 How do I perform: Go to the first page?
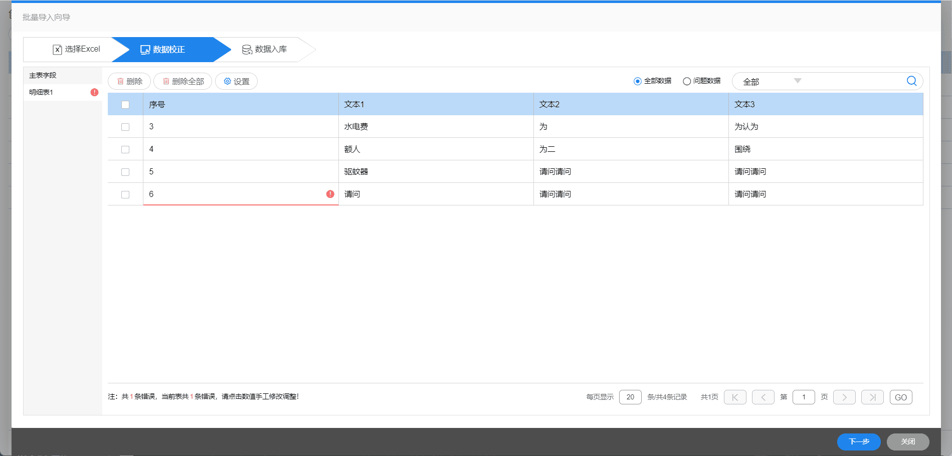(735, 397)
